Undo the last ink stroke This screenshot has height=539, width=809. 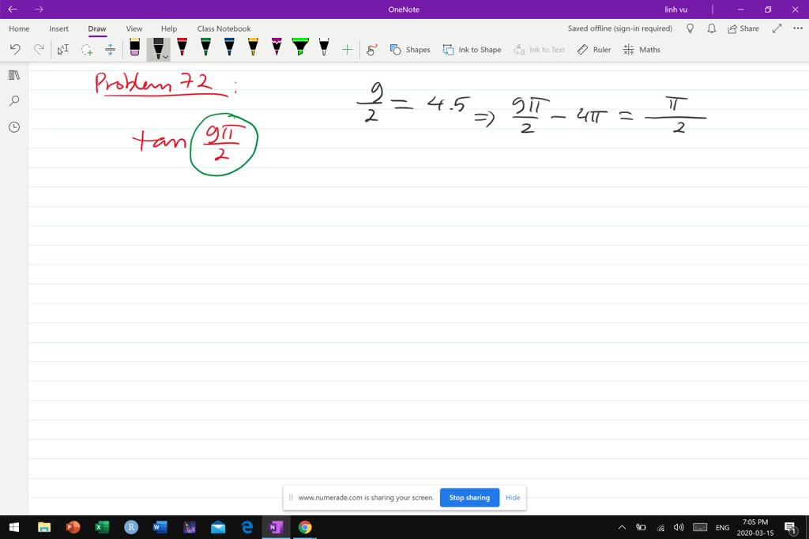(x=14, y=49)
